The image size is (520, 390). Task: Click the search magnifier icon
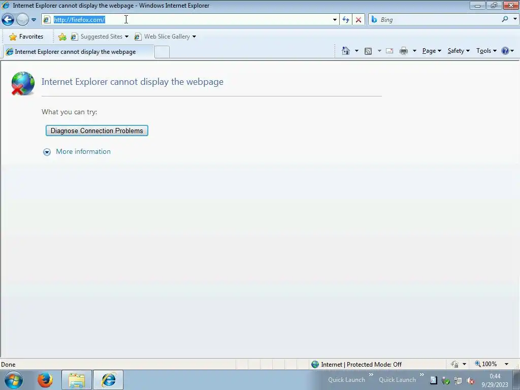pos(505,19)
